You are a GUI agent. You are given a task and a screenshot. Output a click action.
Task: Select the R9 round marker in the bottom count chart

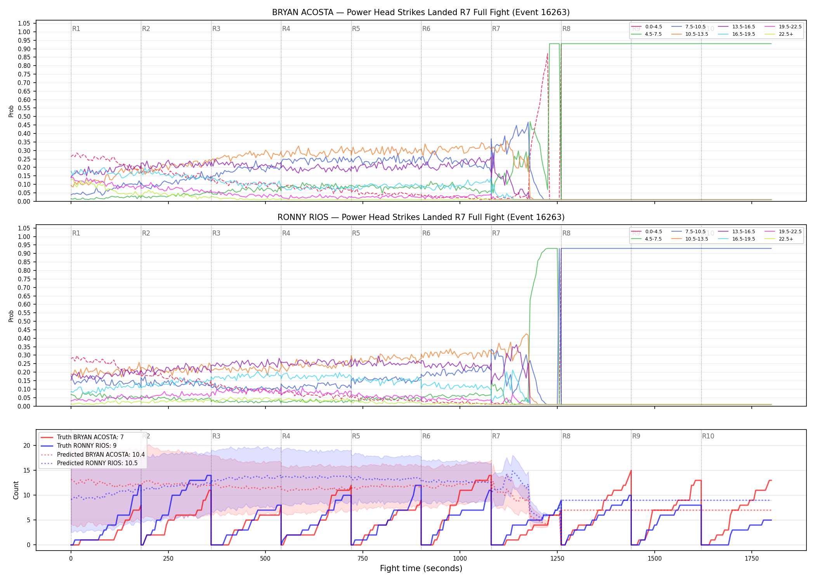(636, 436)
